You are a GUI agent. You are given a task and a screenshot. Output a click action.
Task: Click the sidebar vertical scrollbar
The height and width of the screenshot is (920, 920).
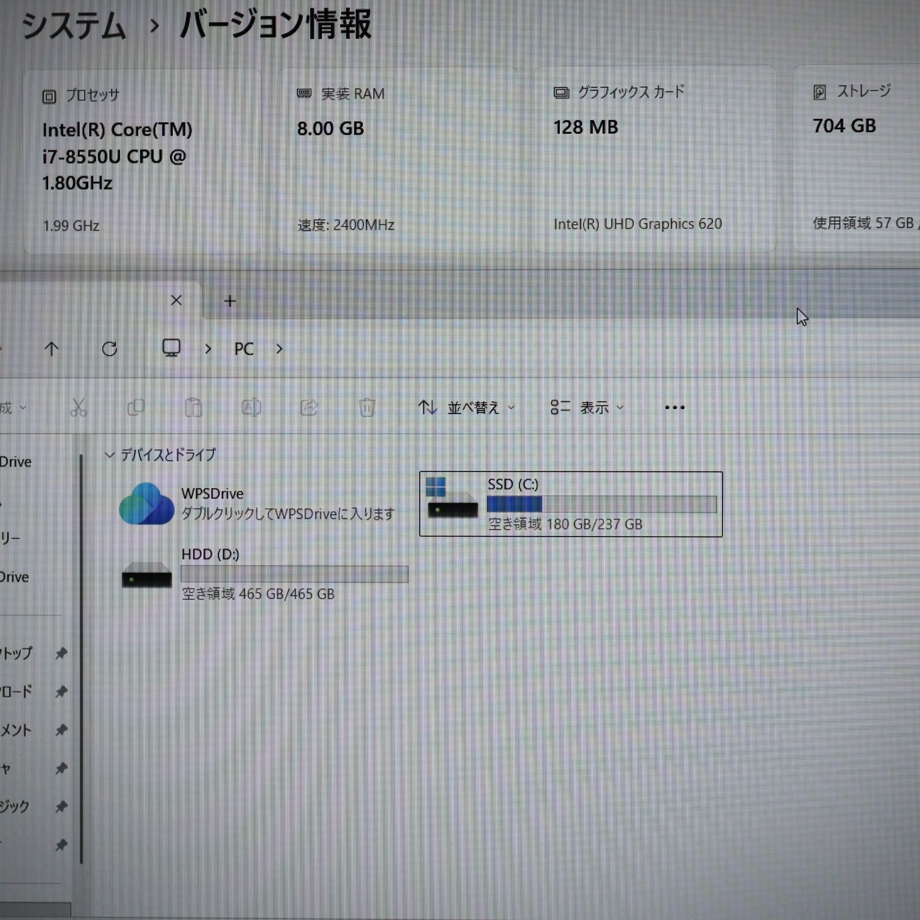[x=81, y=658]
